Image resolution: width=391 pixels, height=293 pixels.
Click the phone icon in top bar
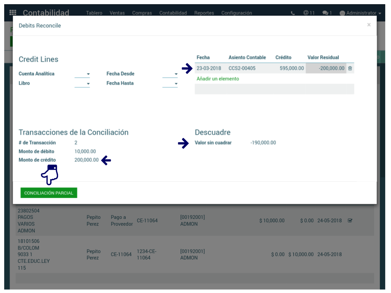[x=293, y=13]
